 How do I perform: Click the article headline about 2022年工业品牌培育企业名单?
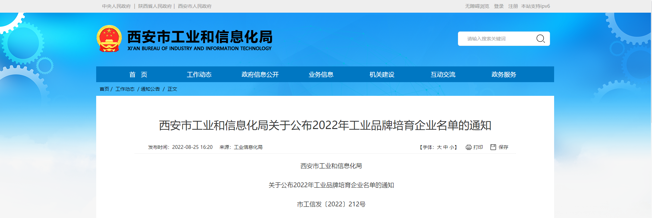[x=325, y=125]
